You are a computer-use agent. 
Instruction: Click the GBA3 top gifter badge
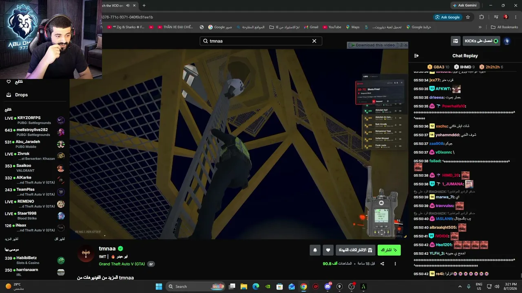pos(438,67)
